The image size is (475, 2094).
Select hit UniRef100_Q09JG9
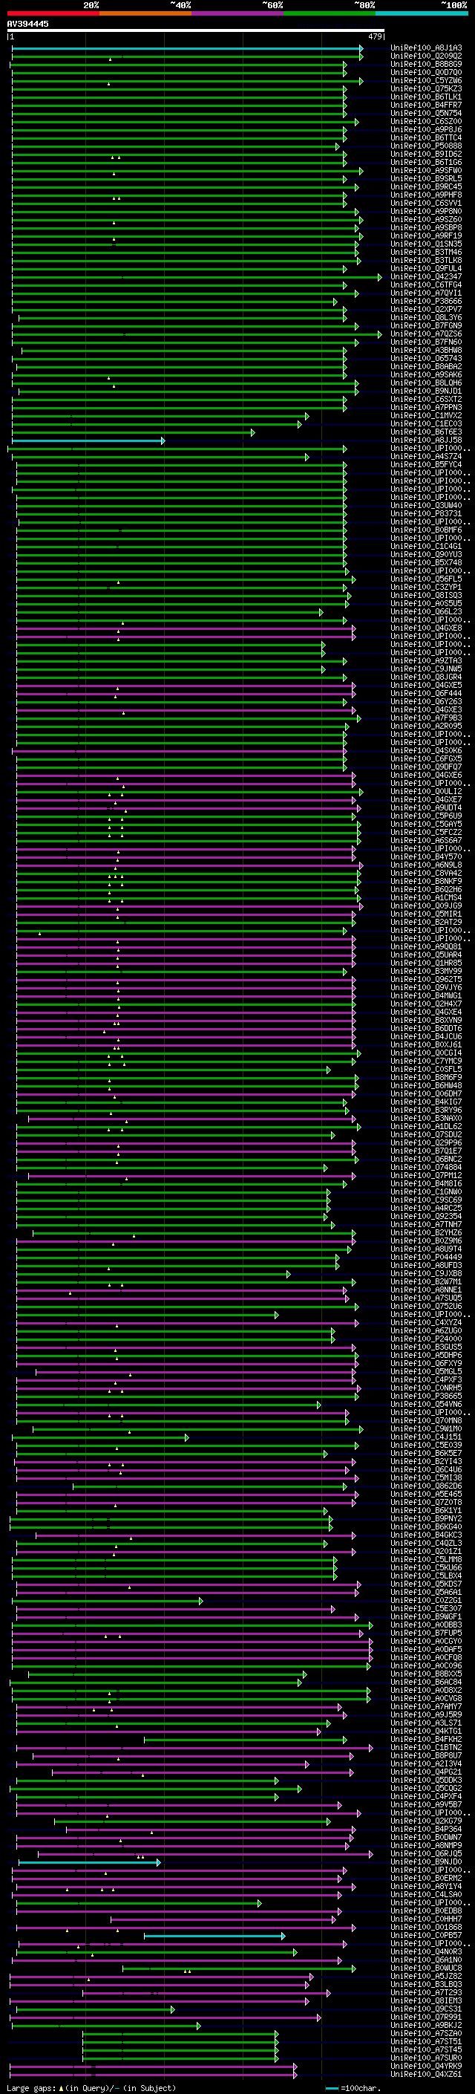click(426, 905)
